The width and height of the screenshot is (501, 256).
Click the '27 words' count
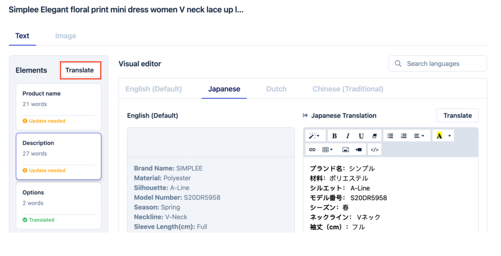[x=35, y=153]
